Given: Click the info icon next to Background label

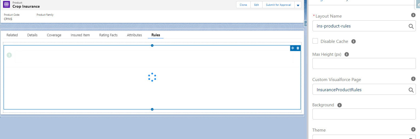Looking at the screenshot, I should [339, 105].
